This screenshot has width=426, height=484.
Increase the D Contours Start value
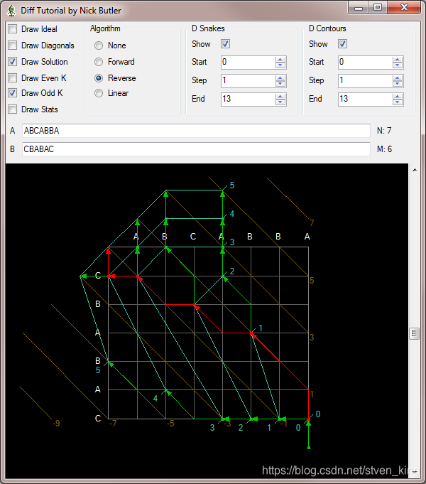click(398, 60)
